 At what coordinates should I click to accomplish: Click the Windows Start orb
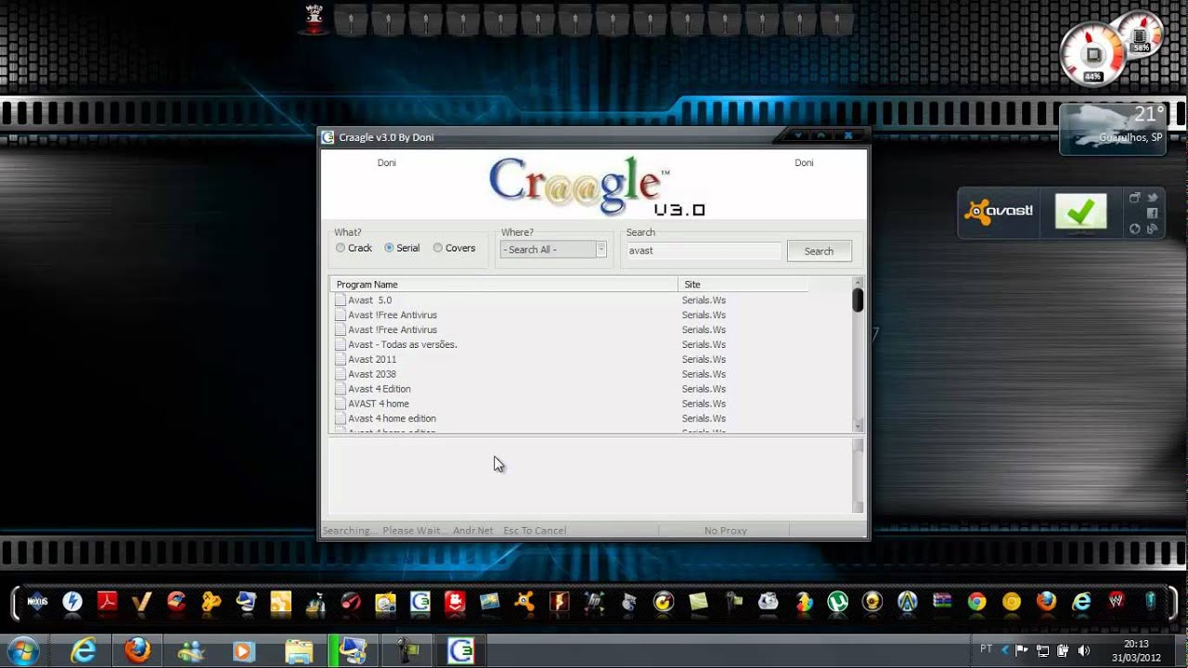click(x=22, y=651)
